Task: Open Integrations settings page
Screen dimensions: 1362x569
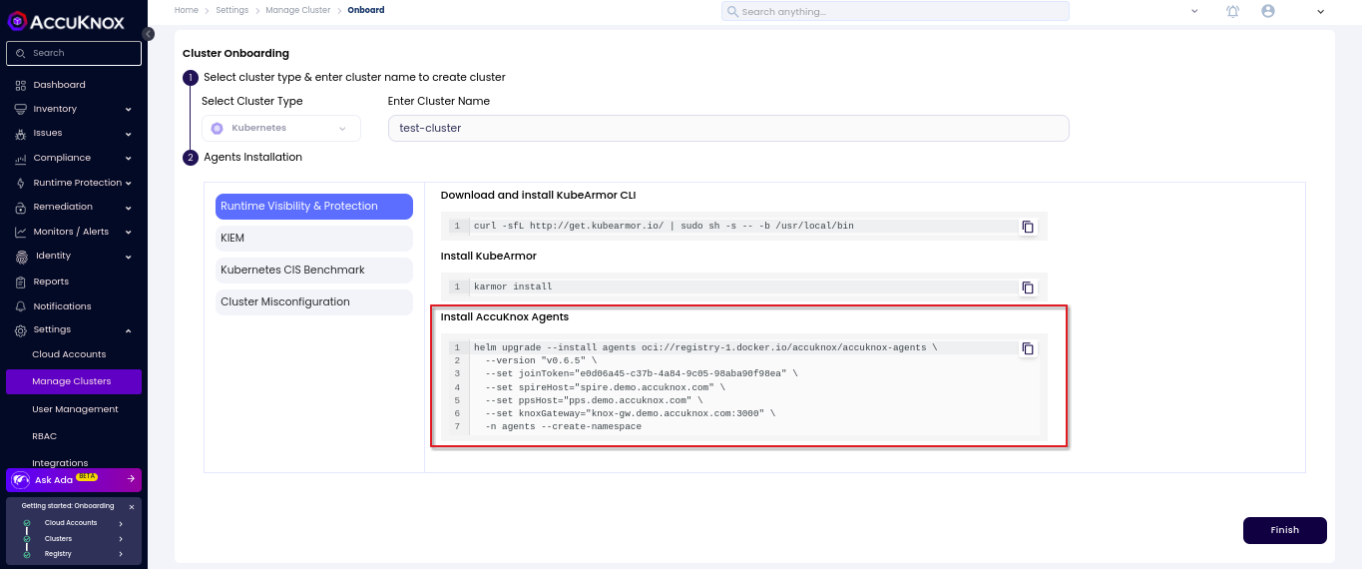Action: (60, 463)
